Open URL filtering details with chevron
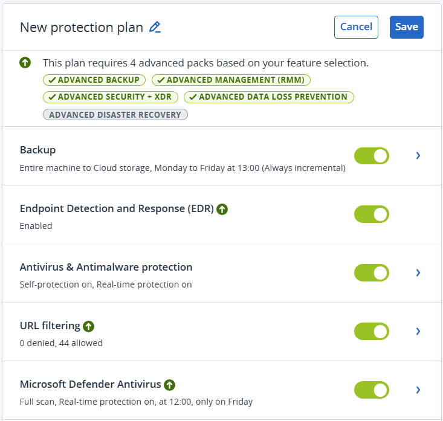This screenshot has height=421, width=443. click(418, 332)
